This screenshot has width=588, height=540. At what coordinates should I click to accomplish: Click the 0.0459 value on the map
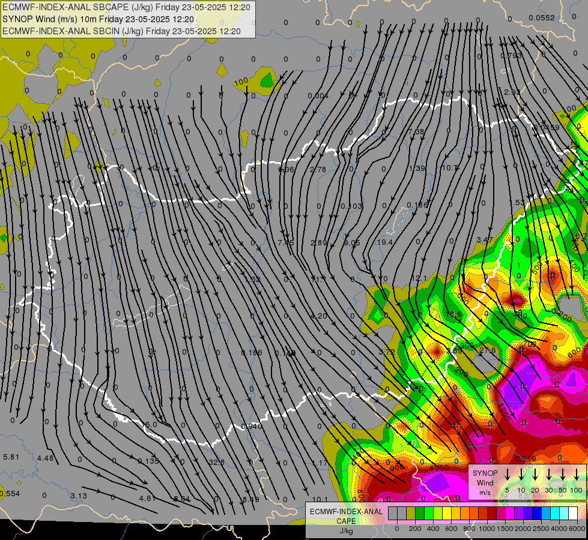pos(547,127)
